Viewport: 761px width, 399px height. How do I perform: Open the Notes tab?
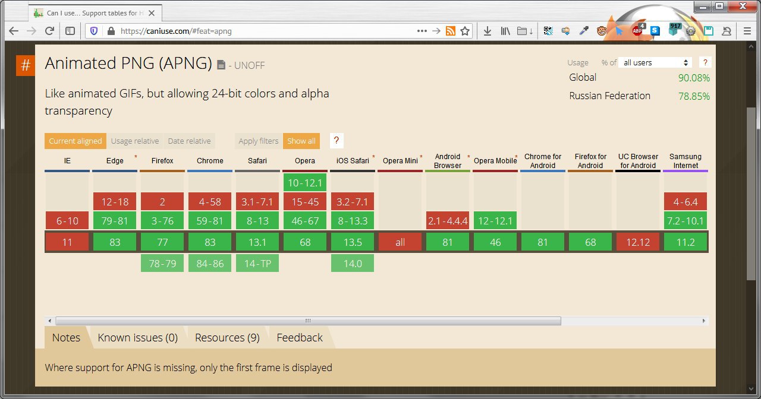[66, 337]
